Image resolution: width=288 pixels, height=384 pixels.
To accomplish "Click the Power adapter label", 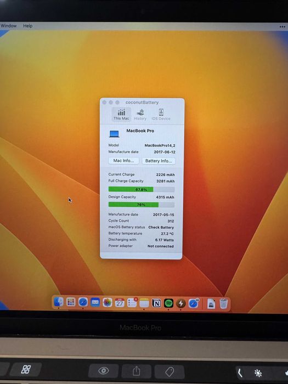I will point(121,246).
